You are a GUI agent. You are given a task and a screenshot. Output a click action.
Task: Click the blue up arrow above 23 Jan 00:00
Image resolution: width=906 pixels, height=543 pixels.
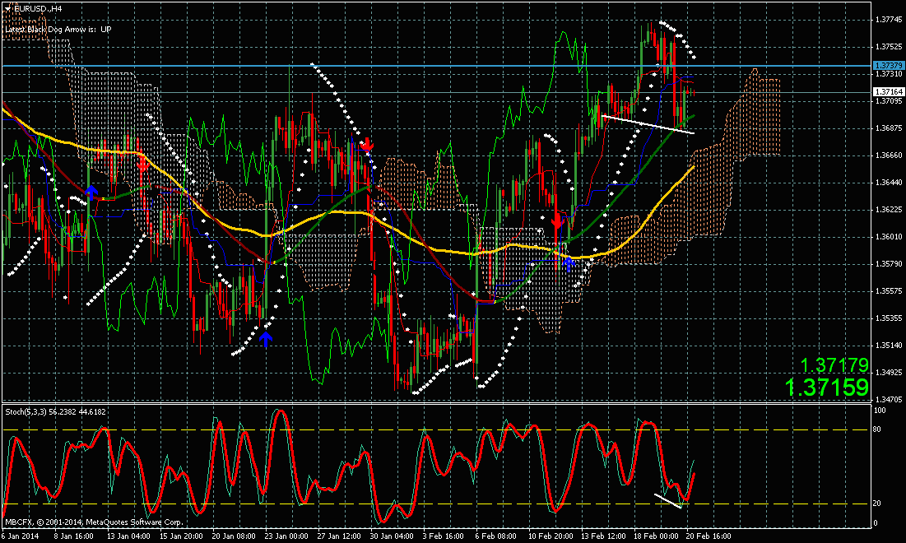pos(266,339)
